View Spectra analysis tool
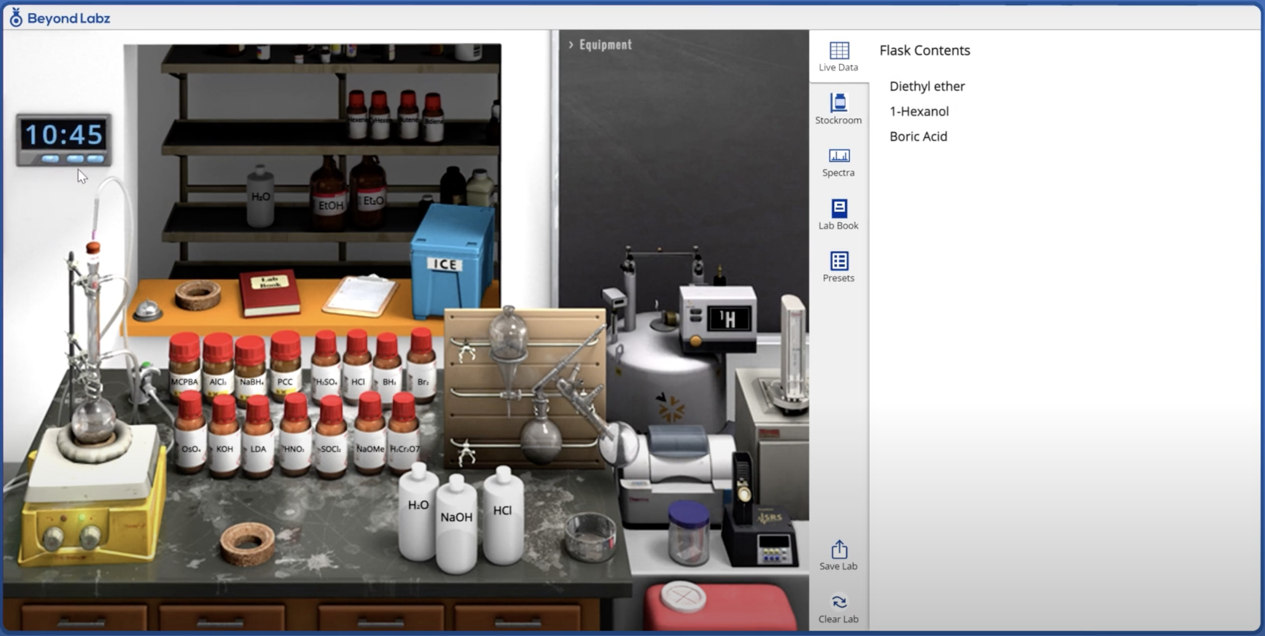 point(838,161)
